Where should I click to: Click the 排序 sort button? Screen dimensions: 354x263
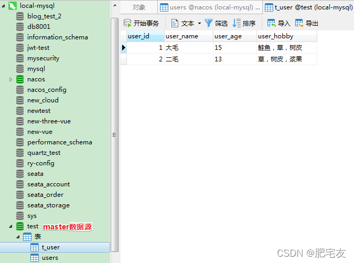click(244, 23)
